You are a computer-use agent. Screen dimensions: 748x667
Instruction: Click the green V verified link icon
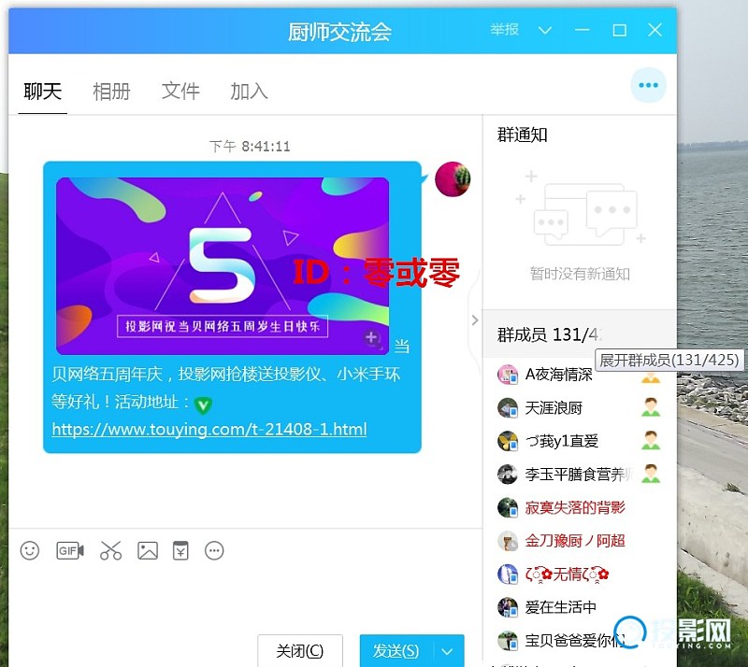[203, 404]
